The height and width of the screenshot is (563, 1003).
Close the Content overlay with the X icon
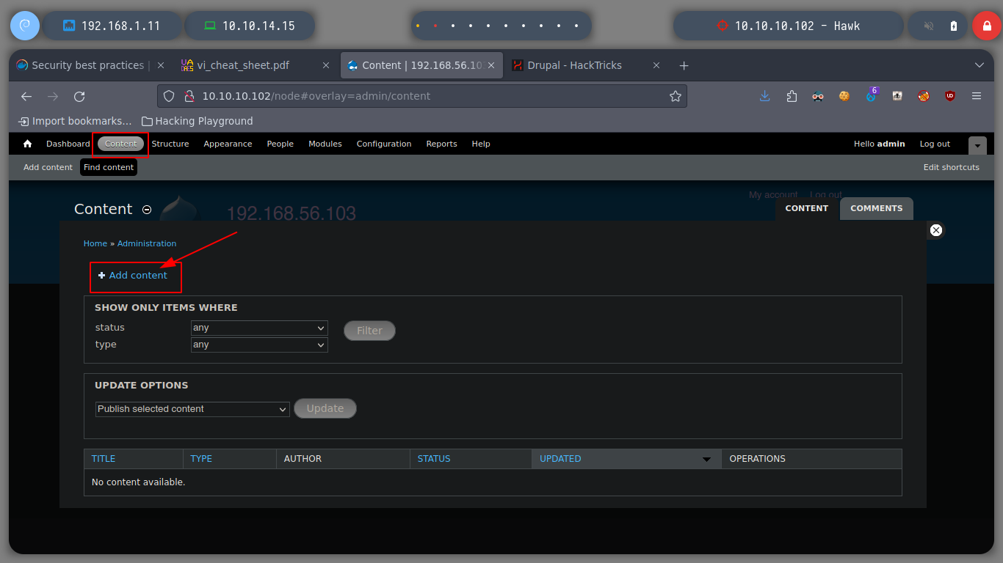click(935, 230)
